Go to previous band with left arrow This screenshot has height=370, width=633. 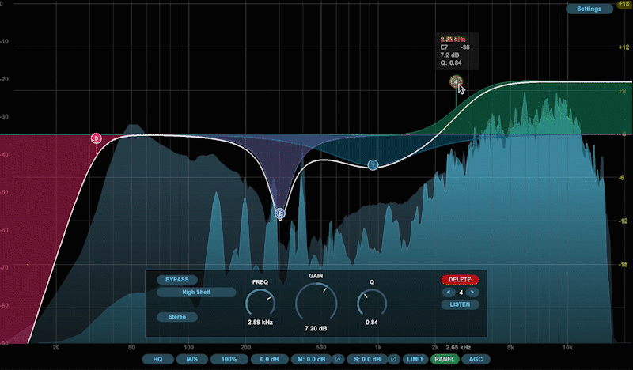click(447, 292)
